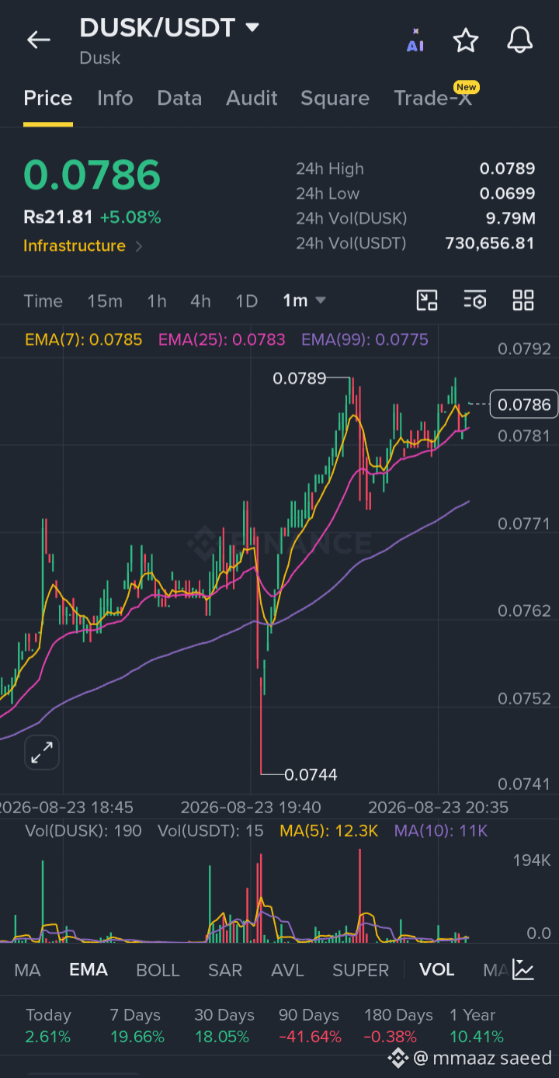
Task: Open chart indicator settings icon
Action: [x=475, y=301]
